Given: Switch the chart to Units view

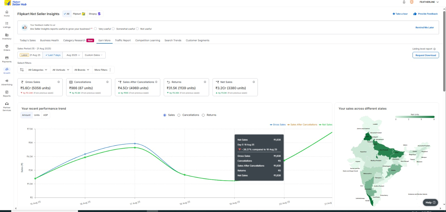Looking at the screenshot, I should coord(37,115).
